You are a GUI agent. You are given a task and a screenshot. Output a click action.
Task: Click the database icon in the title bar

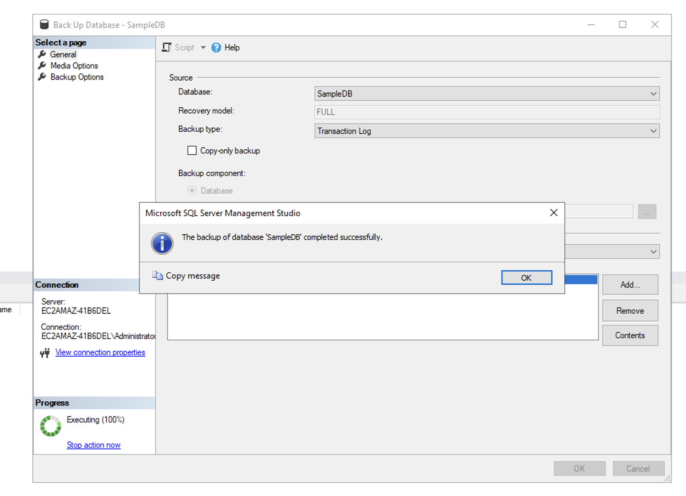[43, 24]
